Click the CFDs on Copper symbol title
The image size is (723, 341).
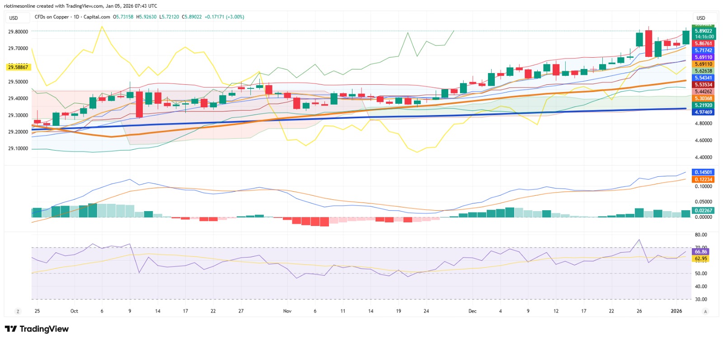[x=52, y=17]
